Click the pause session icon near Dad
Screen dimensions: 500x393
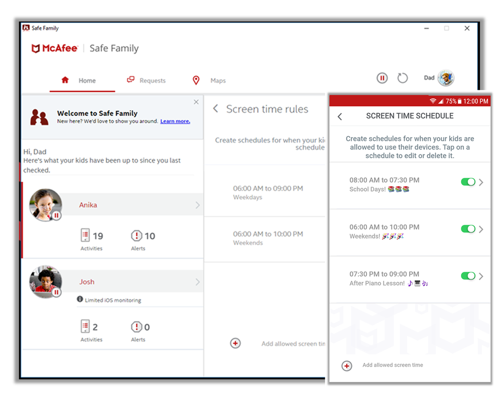(382, 78)
